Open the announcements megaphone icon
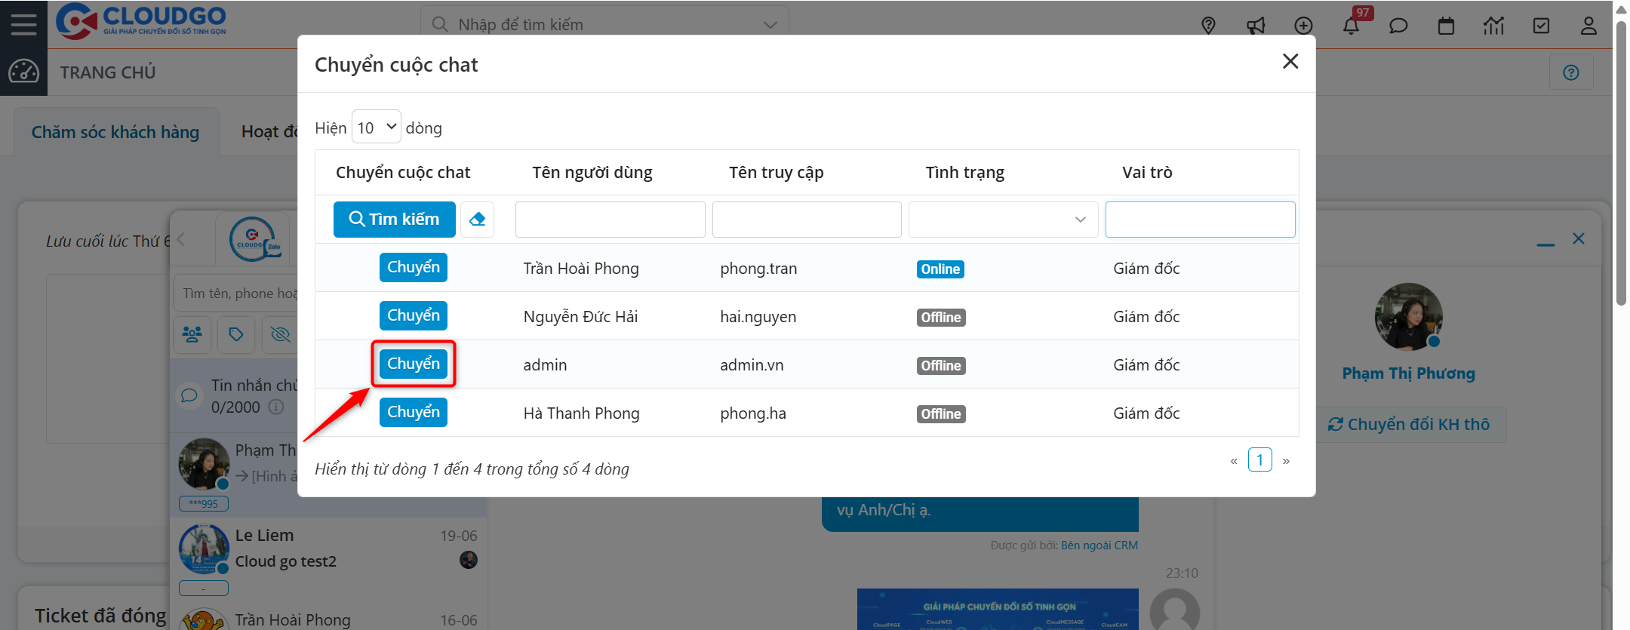The width and height of the screenshot is (1630, 630). click(x=1256, y=26)
